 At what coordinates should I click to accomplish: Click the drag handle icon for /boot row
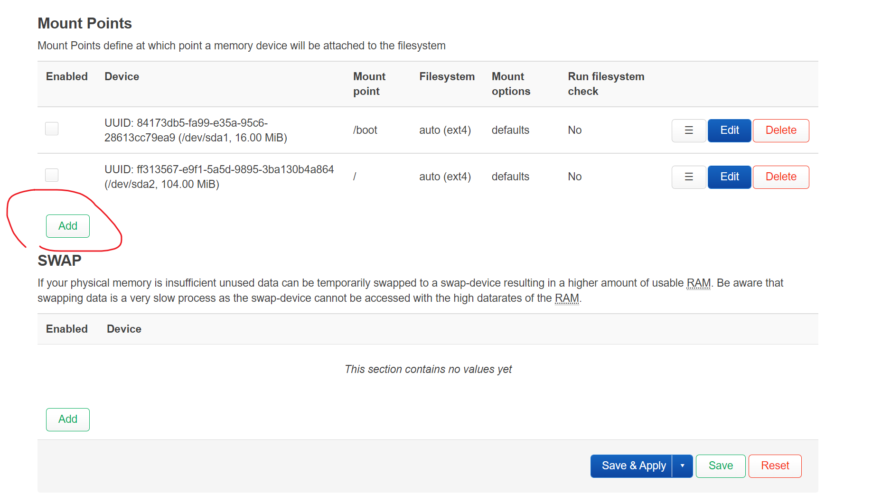(x=688, y=130)
